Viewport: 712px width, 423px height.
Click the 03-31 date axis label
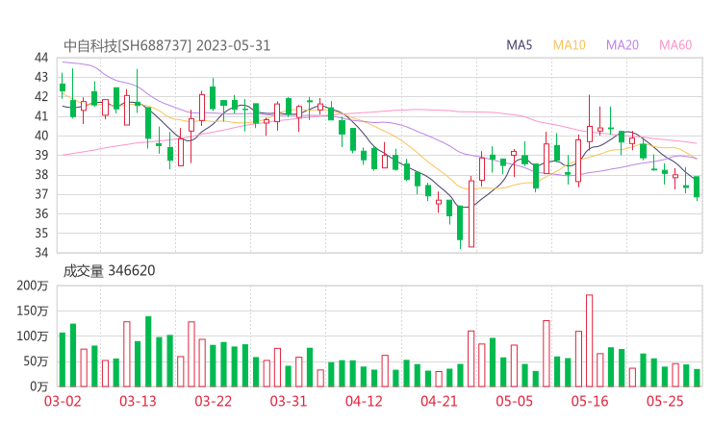pos(289,401)
